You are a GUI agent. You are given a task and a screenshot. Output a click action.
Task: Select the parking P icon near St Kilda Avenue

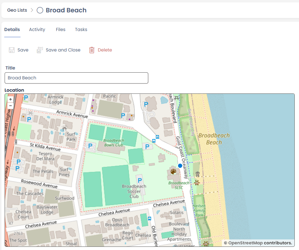pyautogui.click(x=90, y=145)
